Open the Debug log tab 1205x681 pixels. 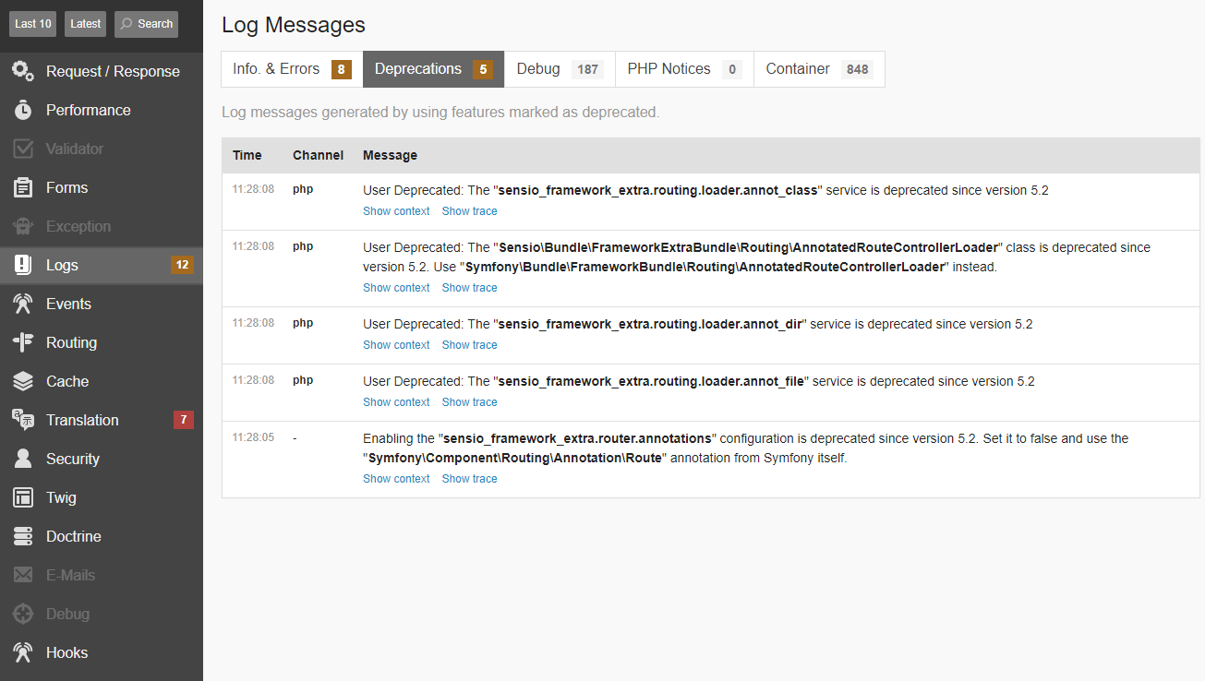click(x=559, y=69)
